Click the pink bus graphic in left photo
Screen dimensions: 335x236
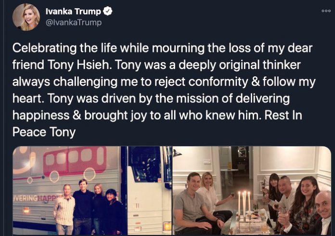[75, 161]
